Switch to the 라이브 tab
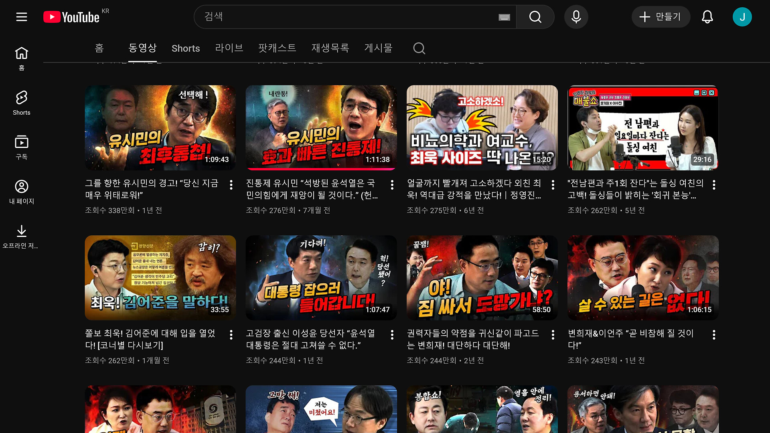Image resolution: width=770 pixels, height=433 pixels. tap(229, 48)
